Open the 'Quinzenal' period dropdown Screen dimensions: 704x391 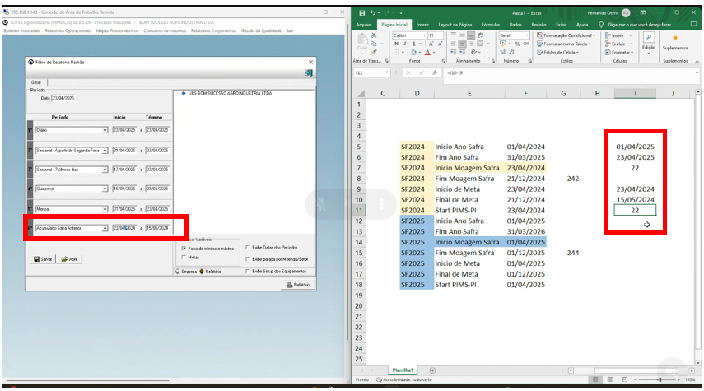(105, 189)
